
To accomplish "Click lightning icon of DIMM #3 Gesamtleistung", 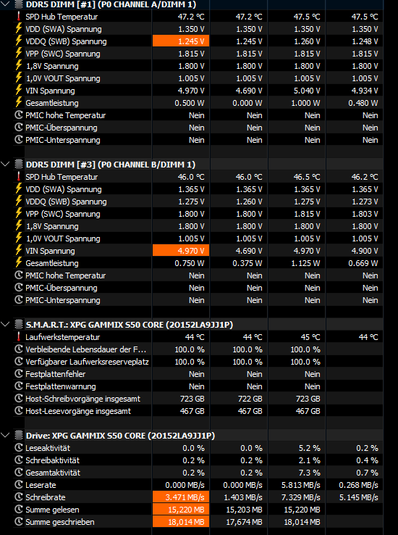I will tap(19, 262).
